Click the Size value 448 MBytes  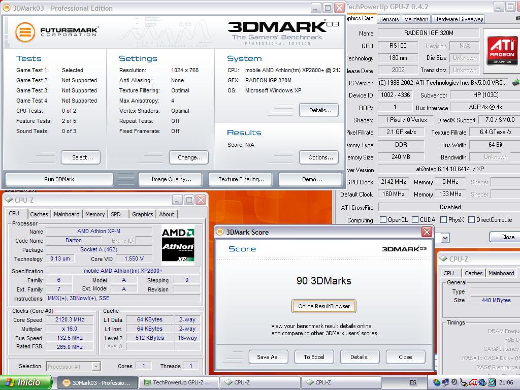pyautogui.click(x=496, y=300)
